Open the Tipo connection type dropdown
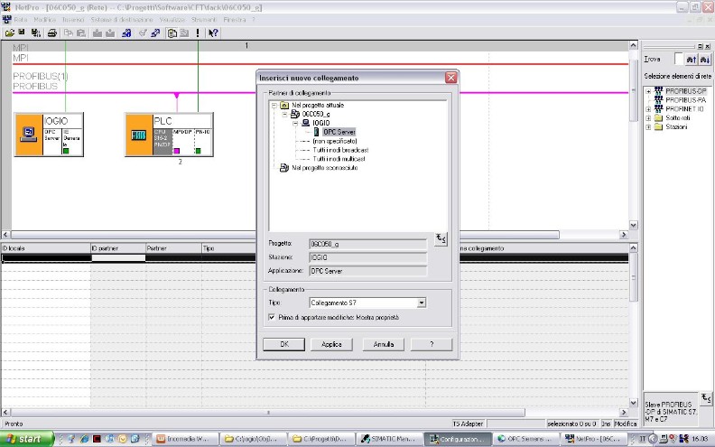 point(422,303)
